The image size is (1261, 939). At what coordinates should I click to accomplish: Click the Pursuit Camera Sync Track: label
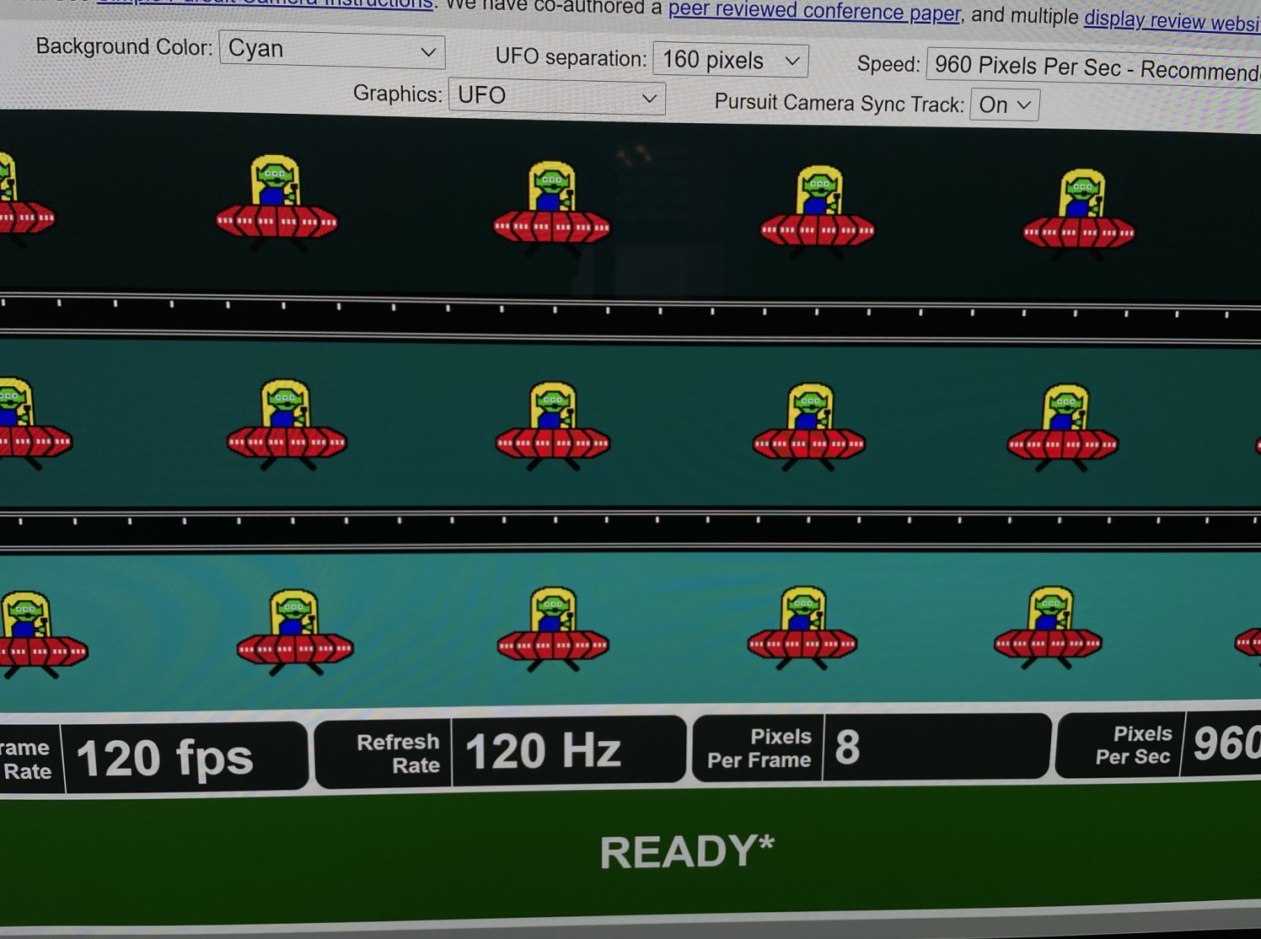pos(839,103)
